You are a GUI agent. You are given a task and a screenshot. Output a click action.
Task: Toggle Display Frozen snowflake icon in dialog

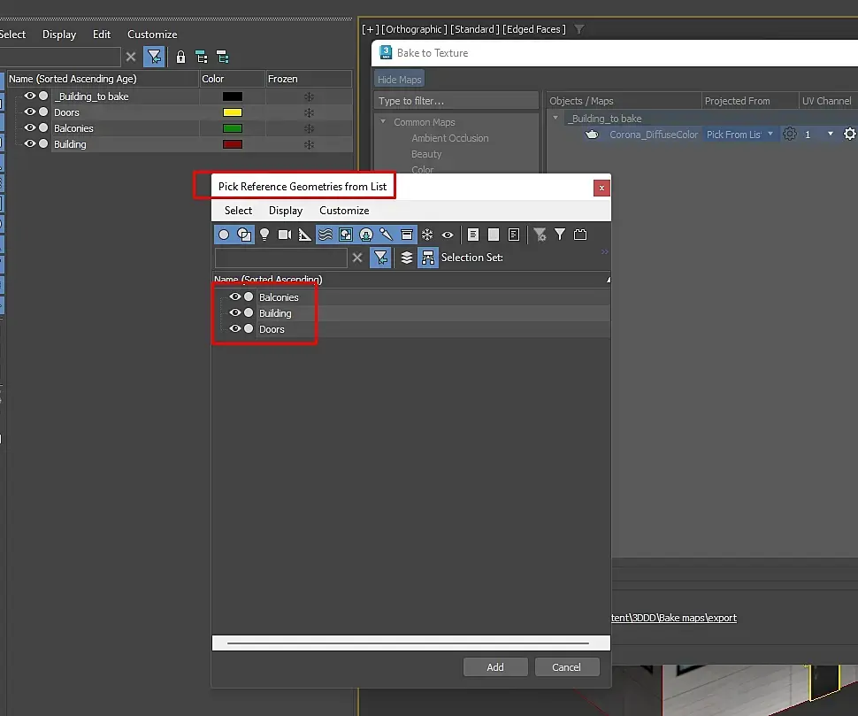tap(427, 235)
